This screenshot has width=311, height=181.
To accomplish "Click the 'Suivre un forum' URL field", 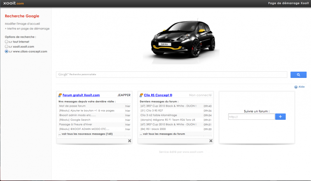I will click(251, 117).
